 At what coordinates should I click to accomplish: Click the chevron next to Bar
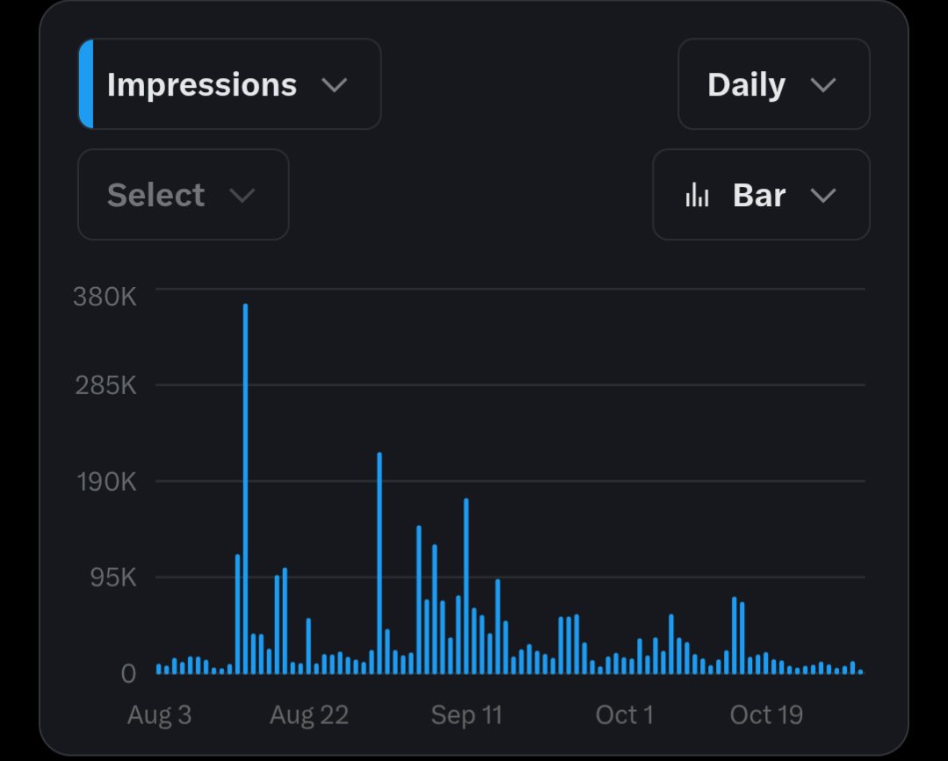pos(823,195)
